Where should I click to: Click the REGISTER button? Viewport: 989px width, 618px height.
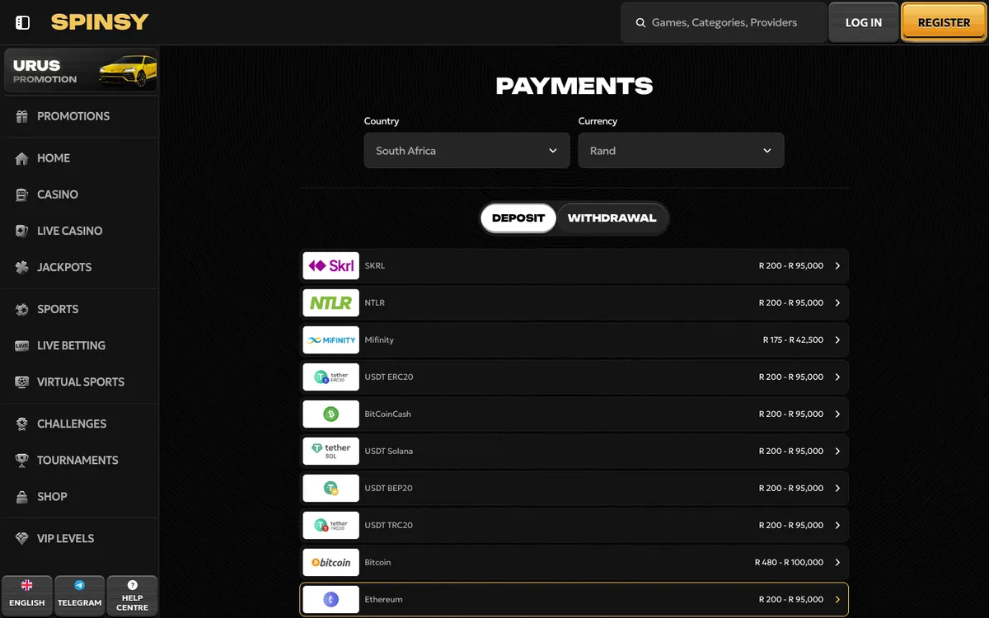click(944, 23)
